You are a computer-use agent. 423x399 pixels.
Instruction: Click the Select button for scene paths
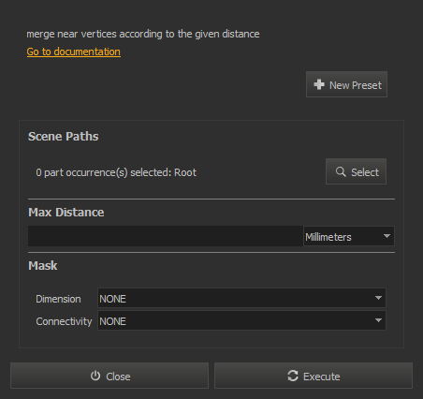coord(356,171)
